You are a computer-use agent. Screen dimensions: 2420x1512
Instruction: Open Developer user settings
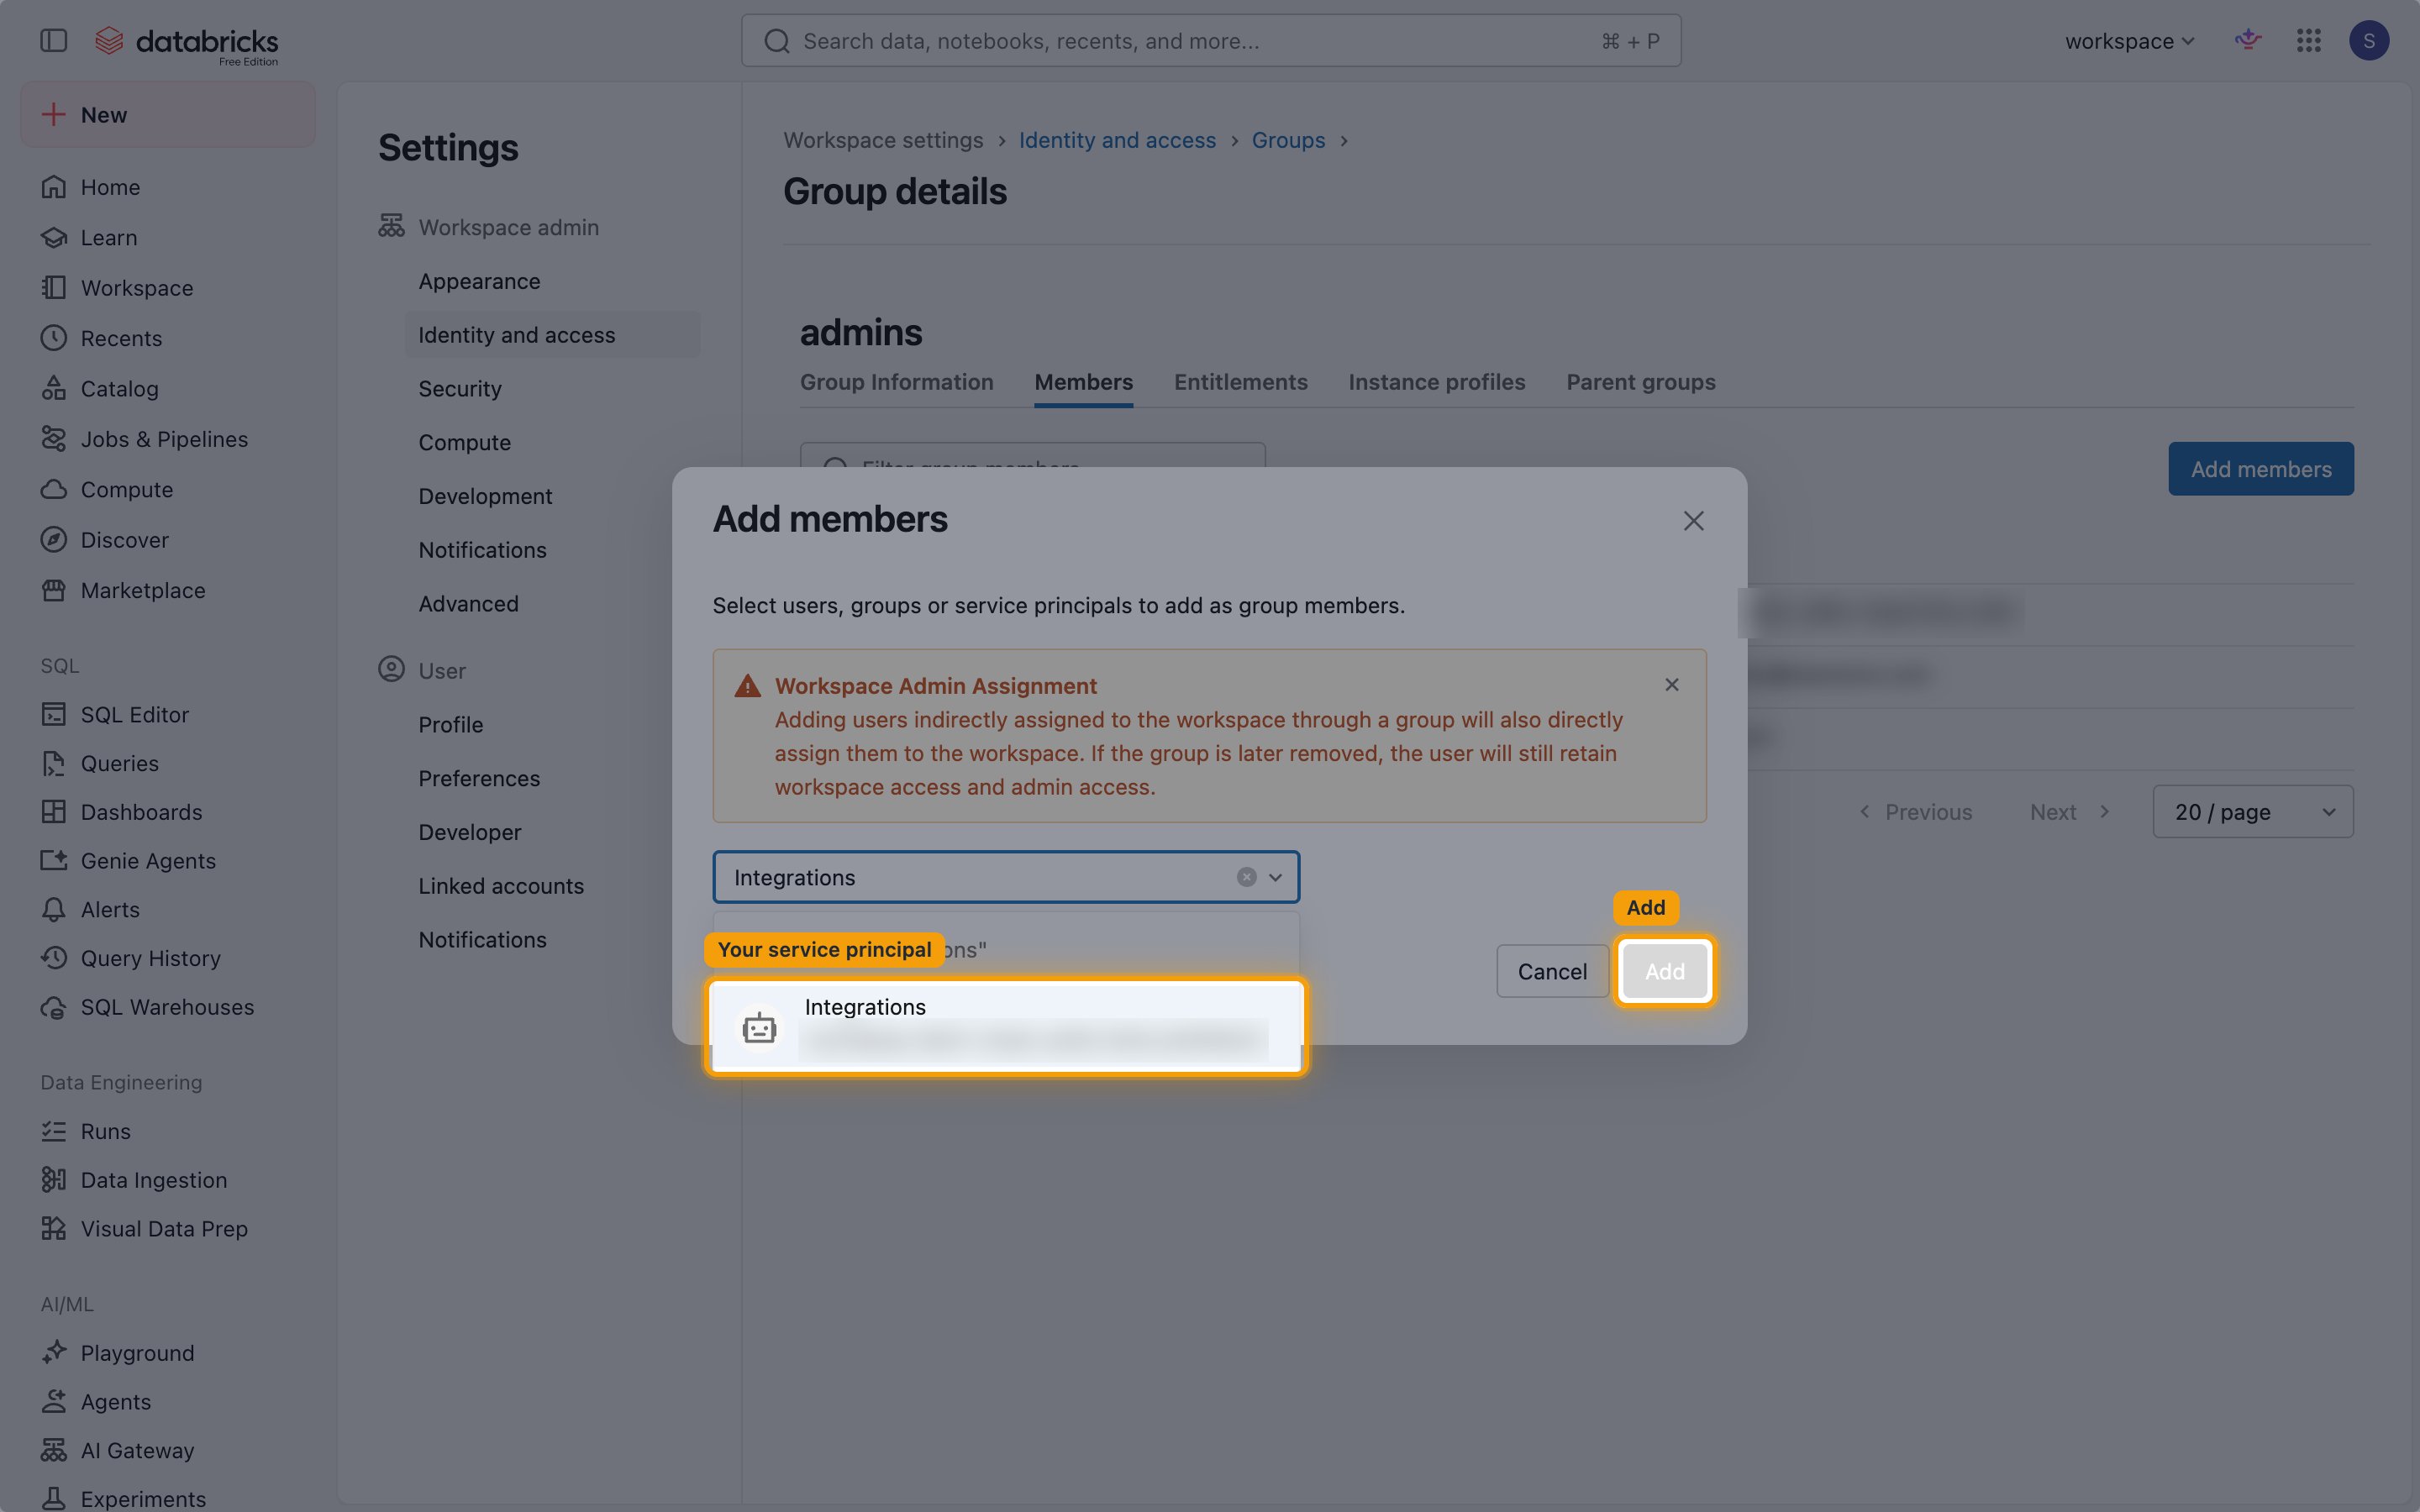(x=470, y=832)
